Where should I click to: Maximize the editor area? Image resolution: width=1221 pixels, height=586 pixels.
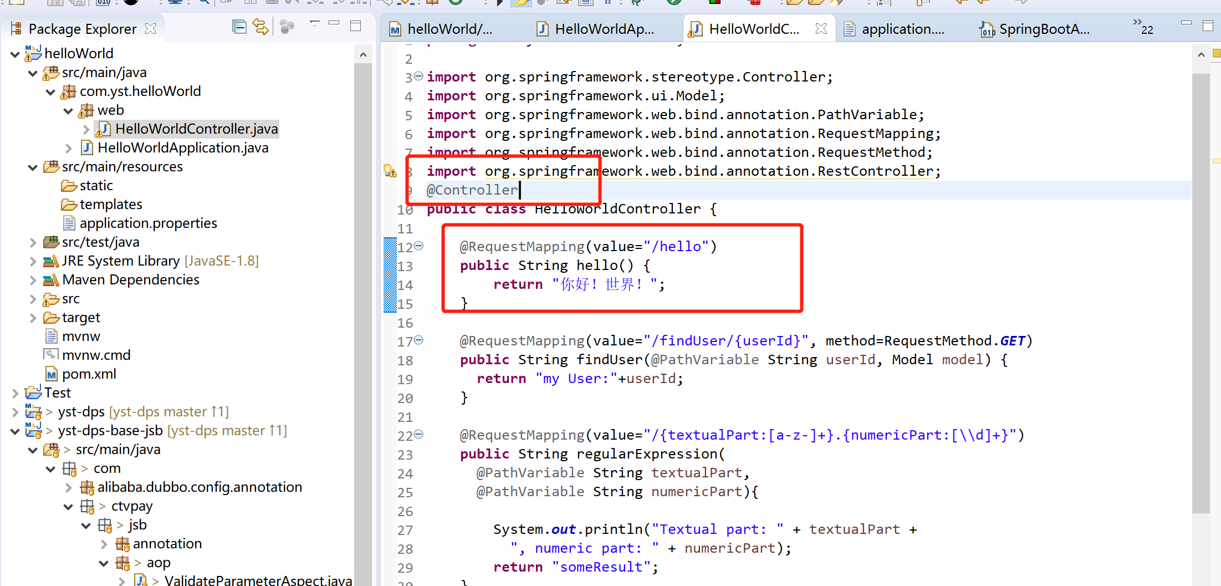pos(1208,26)
